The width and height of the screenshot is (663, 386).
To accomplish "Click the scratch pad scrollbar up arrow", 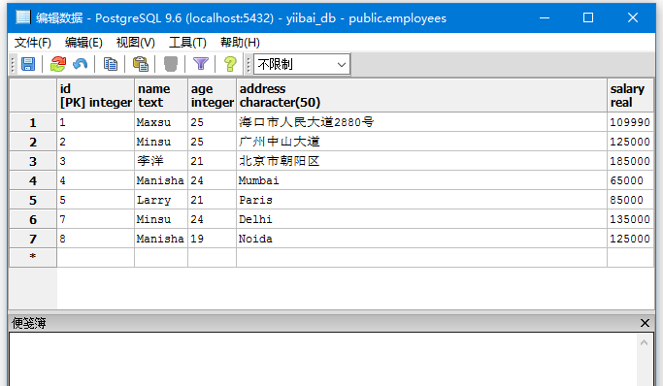I will point(644,342).
